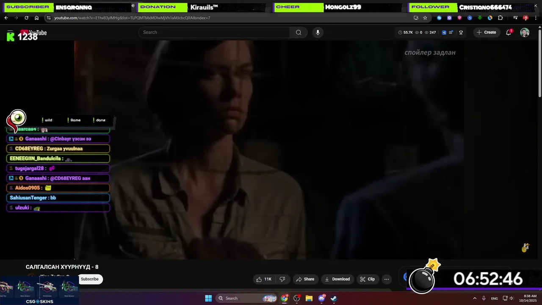Image resolution: width=542 pixels, height=305 pixels.
Task: Click the Windows taskbar Search box
Action: 247,298
